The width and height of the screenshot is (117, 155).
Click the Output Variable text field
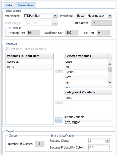point(88,123)
